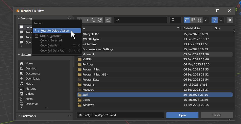Open the Home system folder
Screen dimensions: 241x124
[44, 63]
